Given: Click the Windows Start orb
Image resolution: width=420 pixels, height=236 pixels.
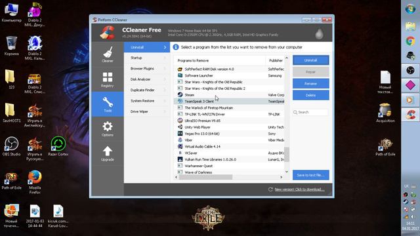Looking at the screenshot, I should pyautogui.click(x=410, y=9).
